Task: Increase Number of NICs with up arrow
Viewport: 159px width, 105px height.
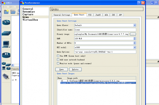Action: click(x=135, y=42)
